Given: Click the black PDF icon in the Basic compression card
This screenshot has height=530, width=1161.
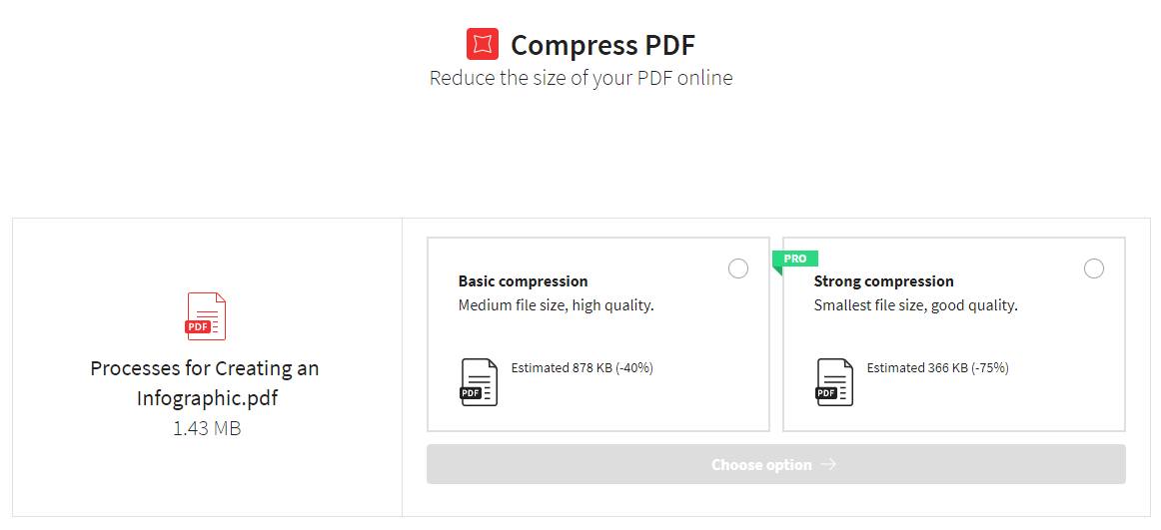Looking at the screenshot, I should coord(479,382).
